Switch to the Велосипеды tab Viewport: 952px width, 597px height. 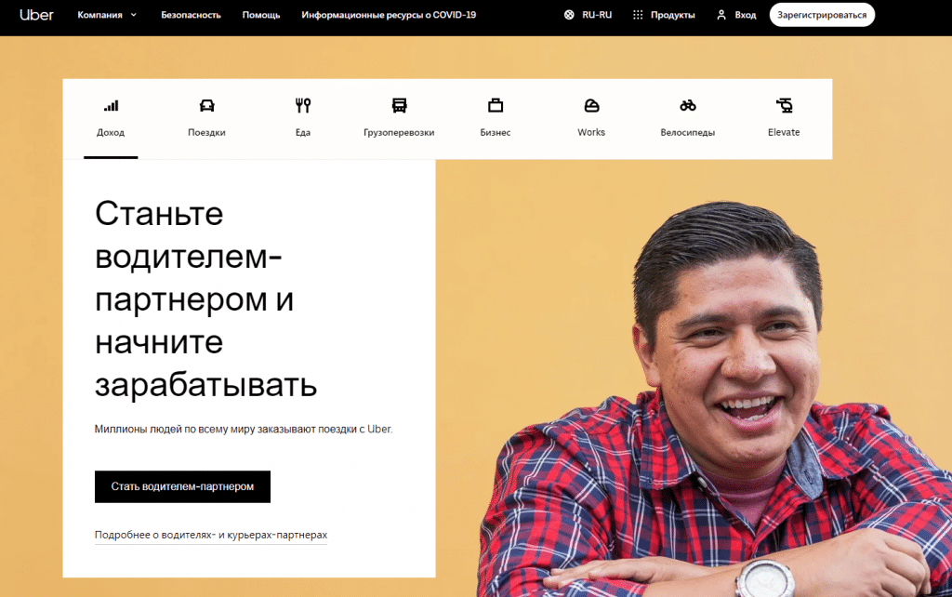tap(688, 119)
